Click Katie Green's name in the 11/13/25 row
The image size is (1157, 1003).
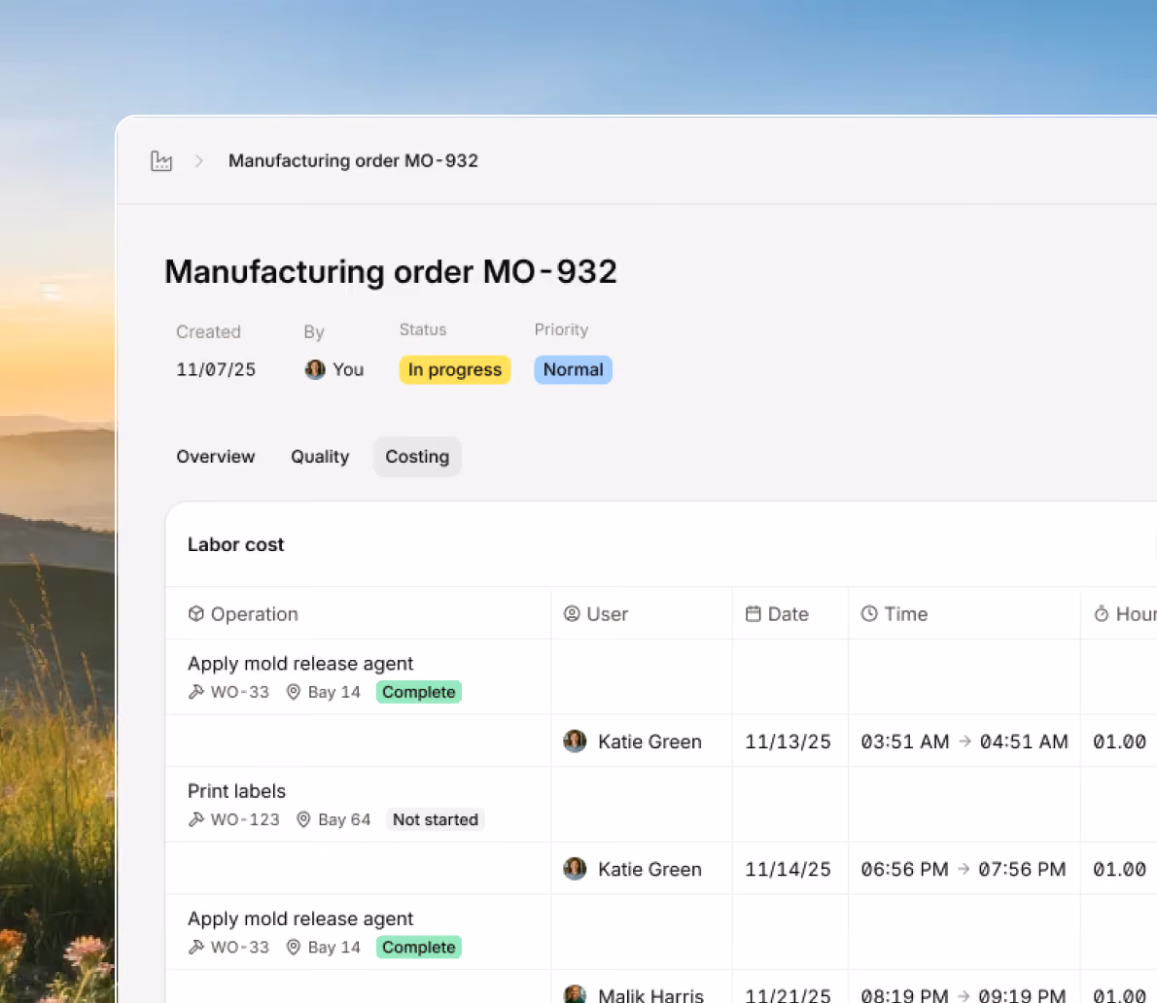coord(649,742)
